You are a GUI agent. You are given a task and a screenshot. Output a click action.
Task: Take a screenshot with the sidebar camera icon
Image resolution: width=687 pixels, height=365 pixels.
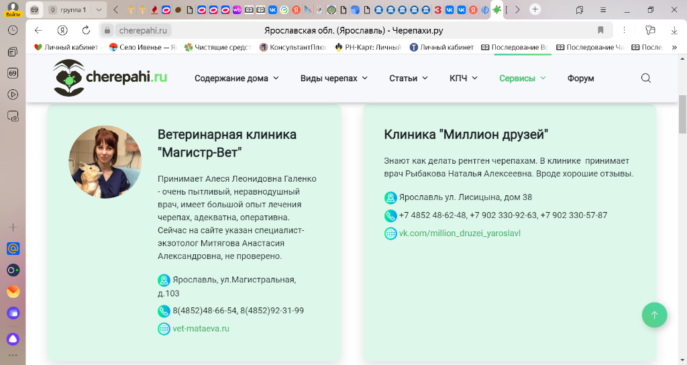click(x=13, y=116)
